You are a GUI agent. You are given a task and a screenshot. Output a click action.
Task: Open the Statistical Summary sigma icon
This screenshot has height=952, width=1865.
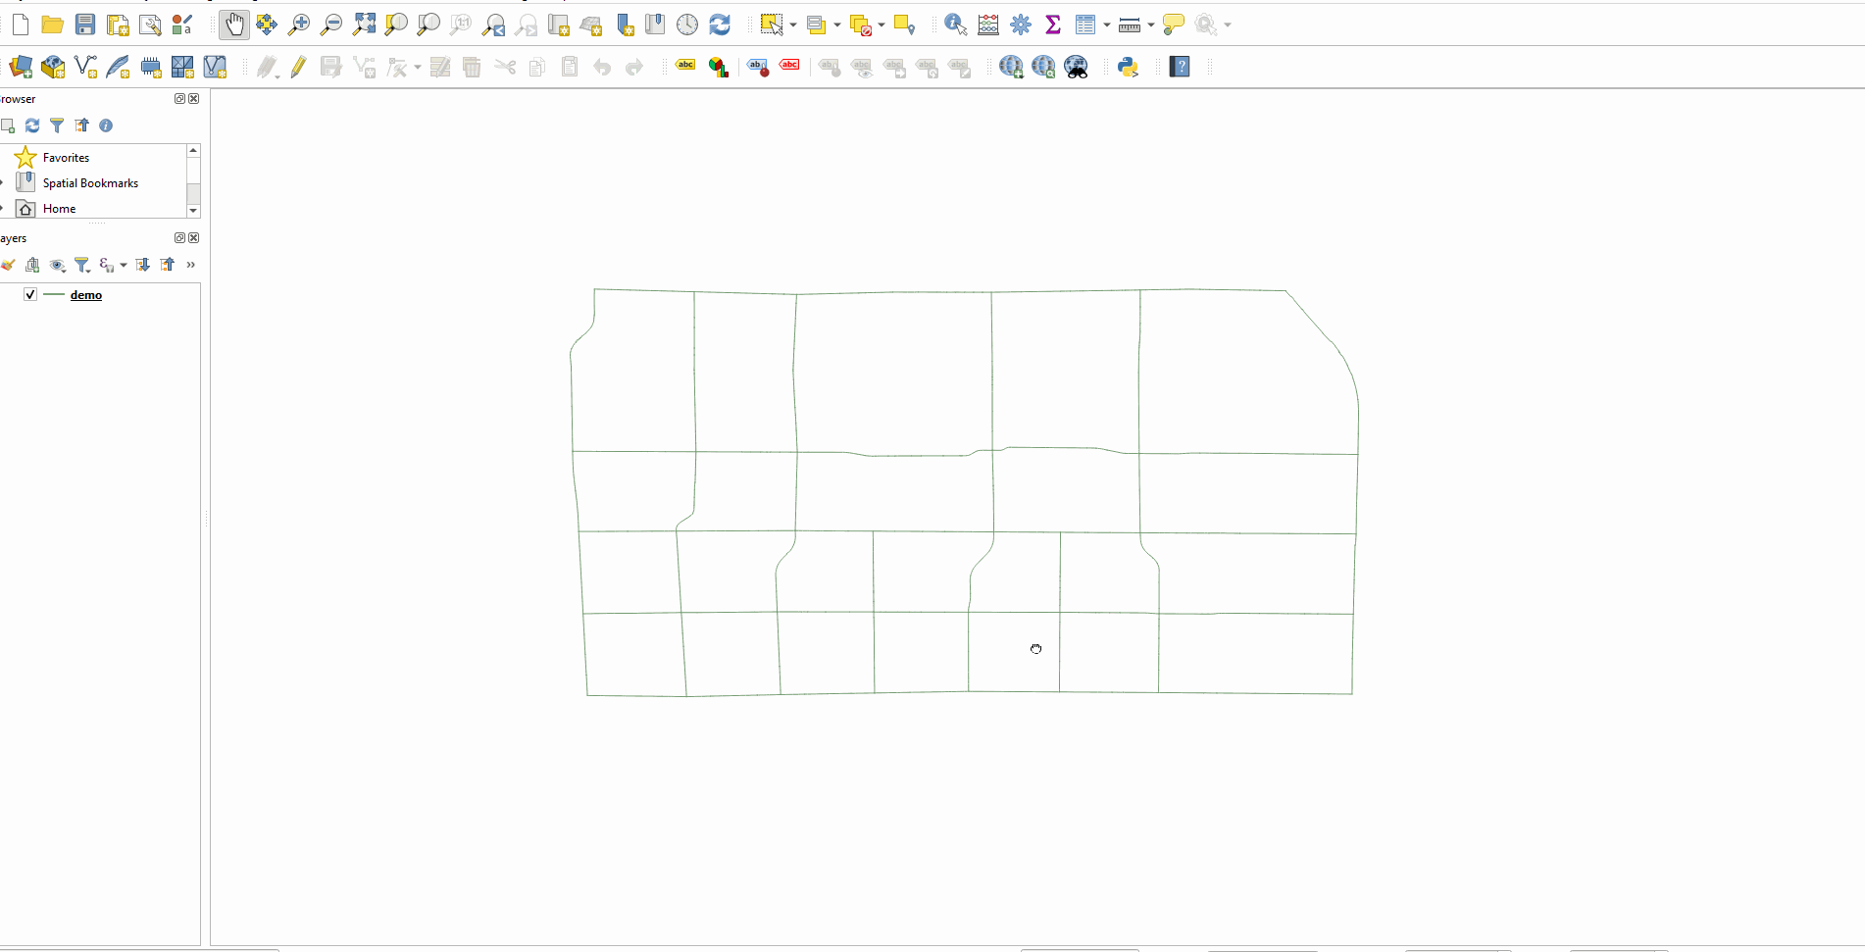click(1053, 25)
